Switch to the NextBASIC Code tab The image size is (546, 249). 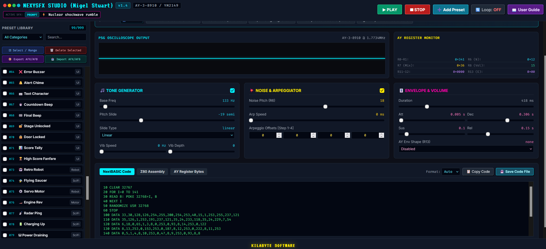click(117, 172)
